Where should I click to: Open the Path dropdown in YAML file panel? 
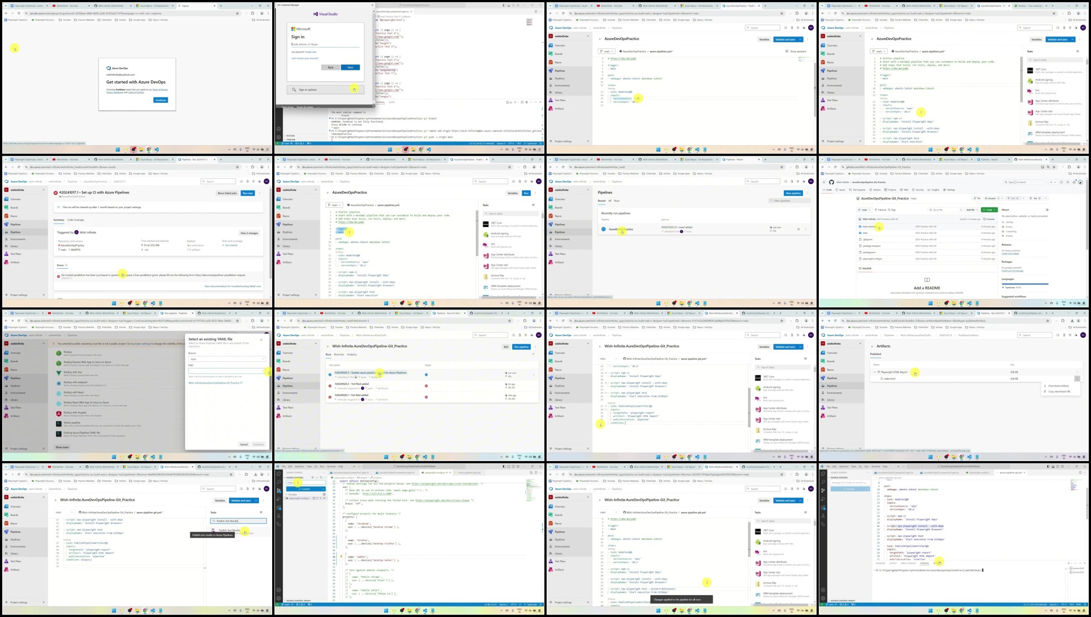pyautogui.click(x=227, y=371)
